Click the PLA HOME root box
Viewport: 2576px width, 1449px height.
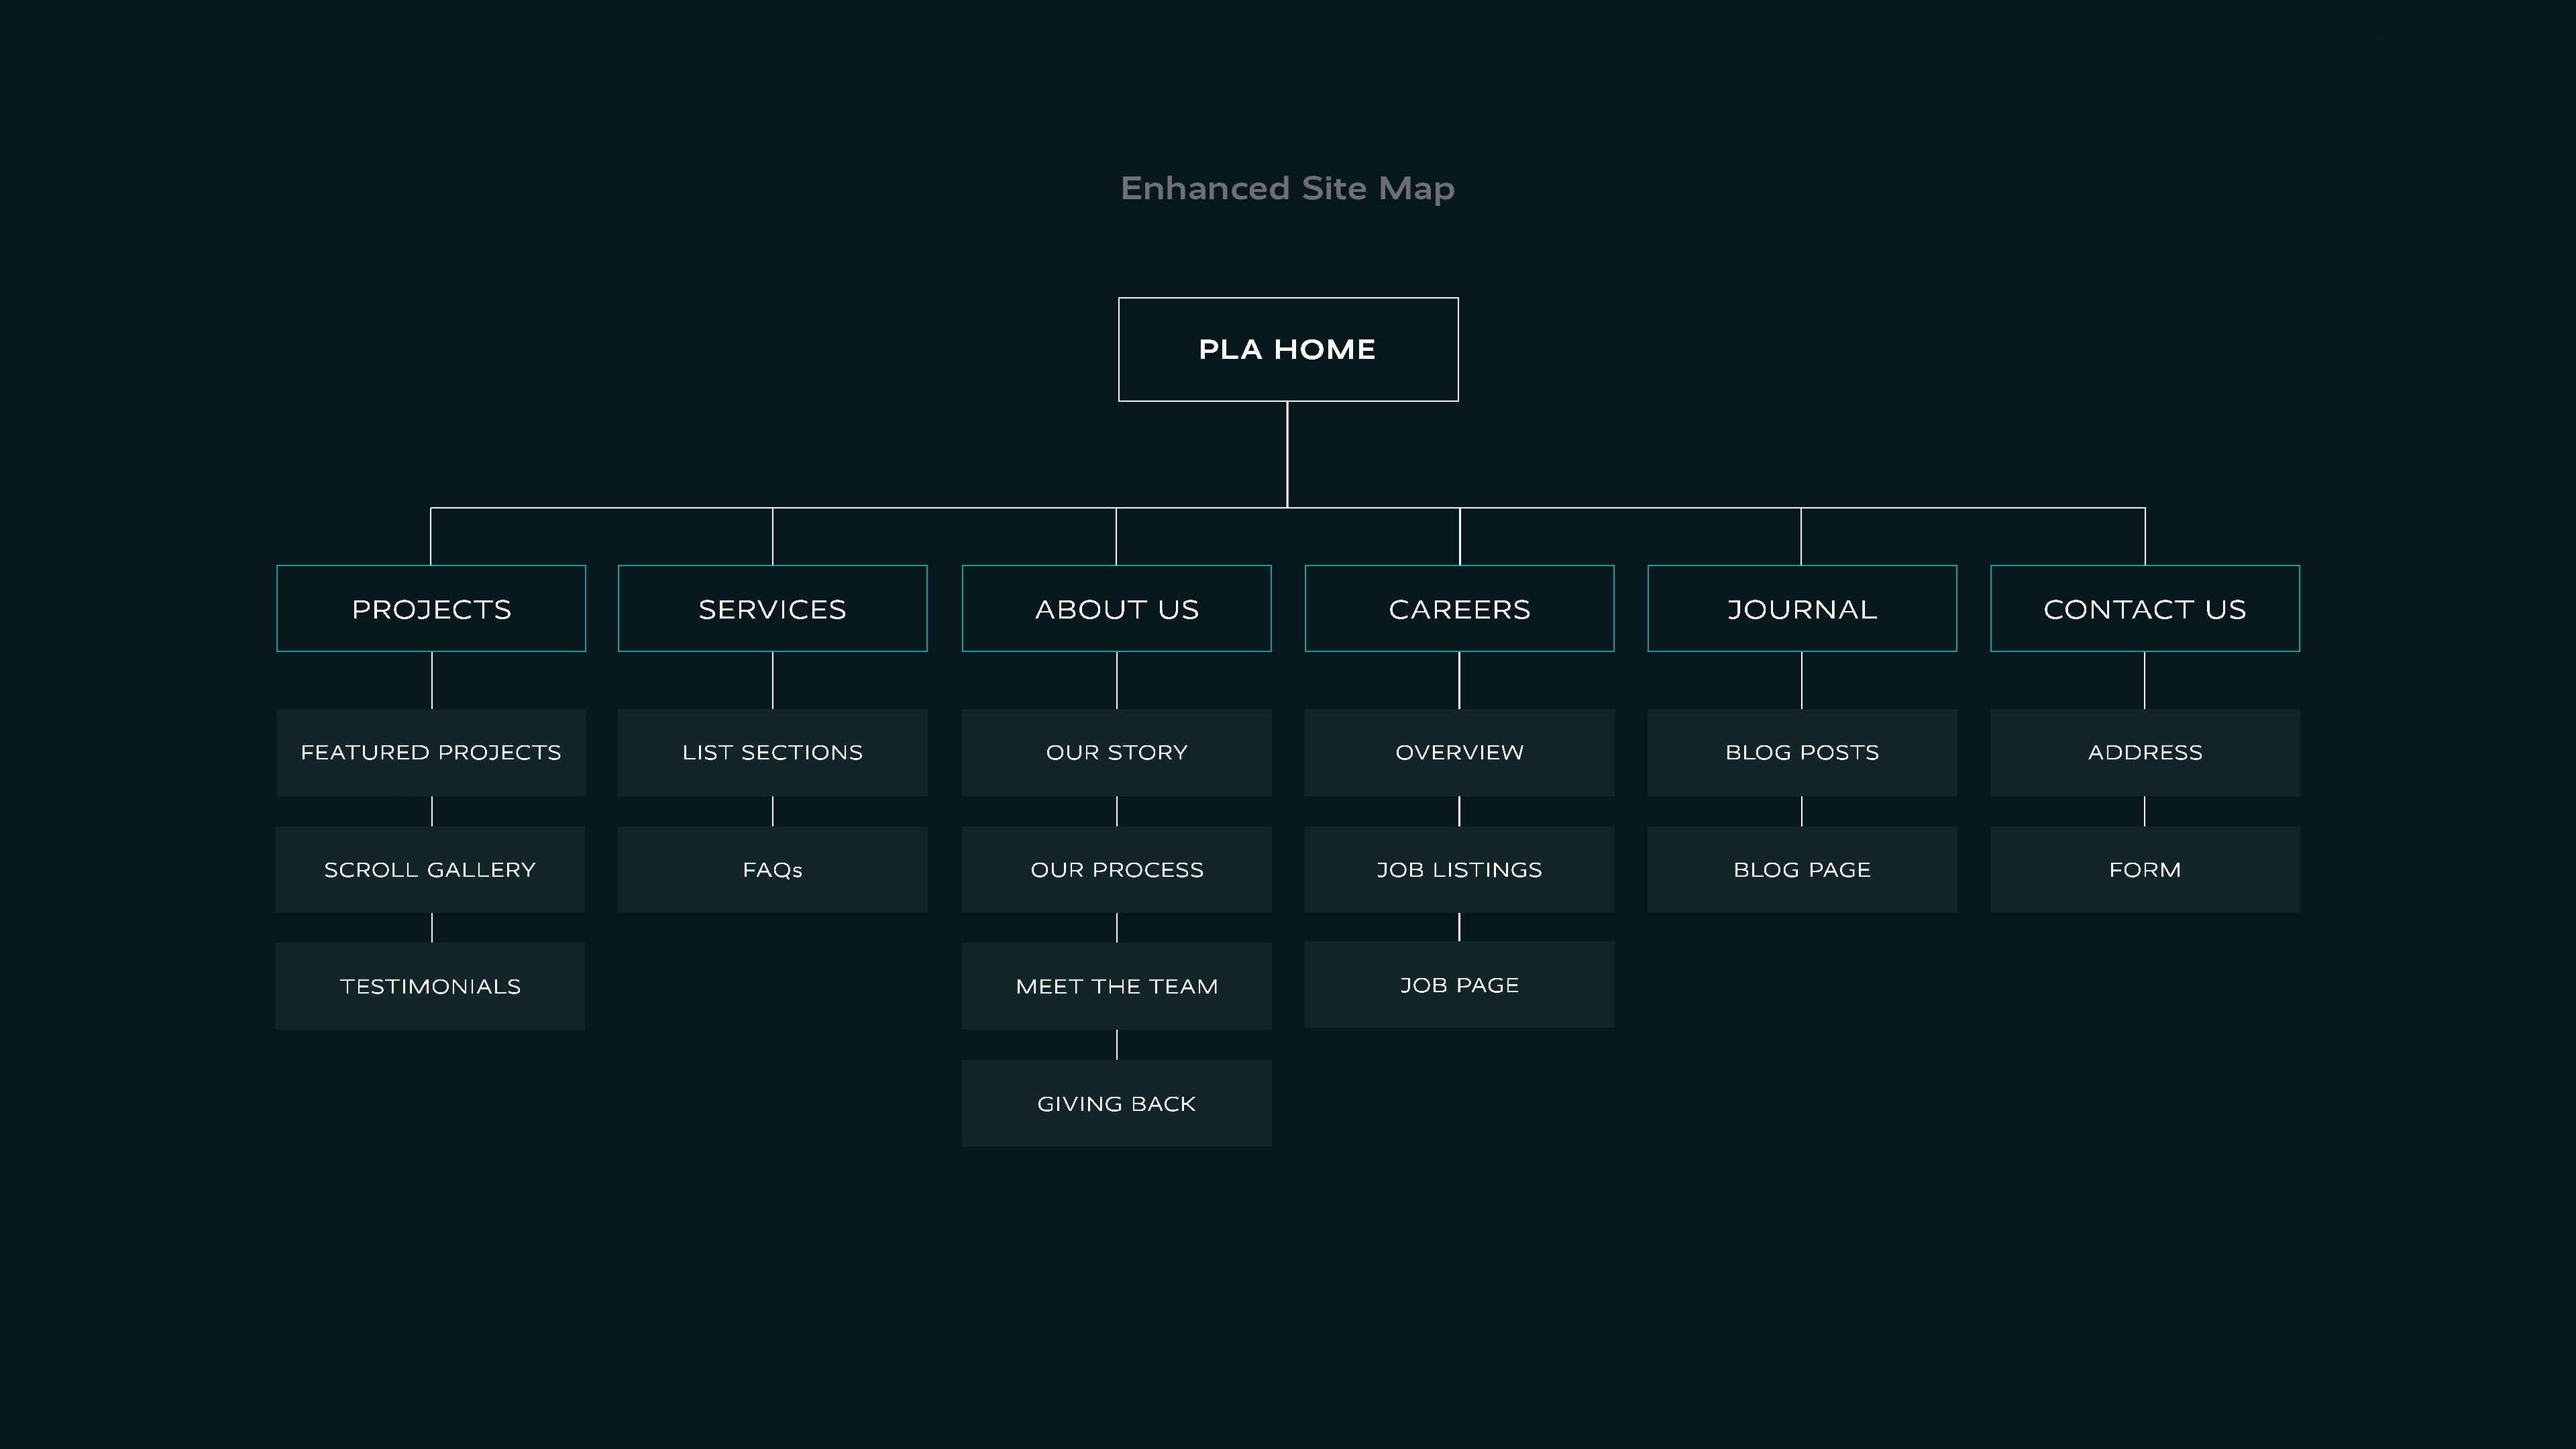(x=1287, y=349)
